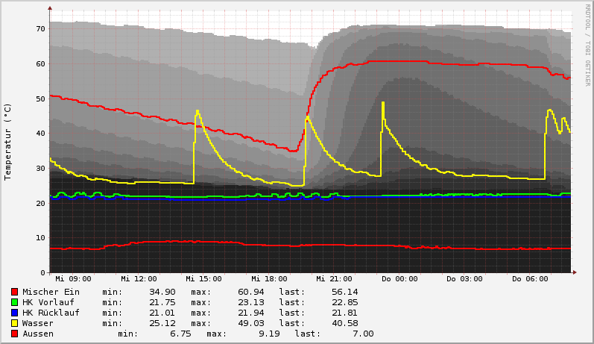
Task: Click the 70 label on temperature axis
Action: 40,29
